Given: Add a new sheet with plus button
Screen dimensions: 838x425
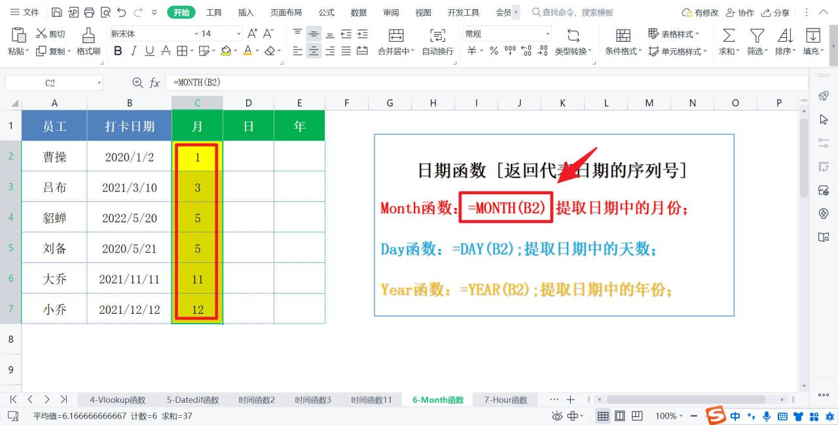Looking at the screenshot, I should (x=570, y=399).
